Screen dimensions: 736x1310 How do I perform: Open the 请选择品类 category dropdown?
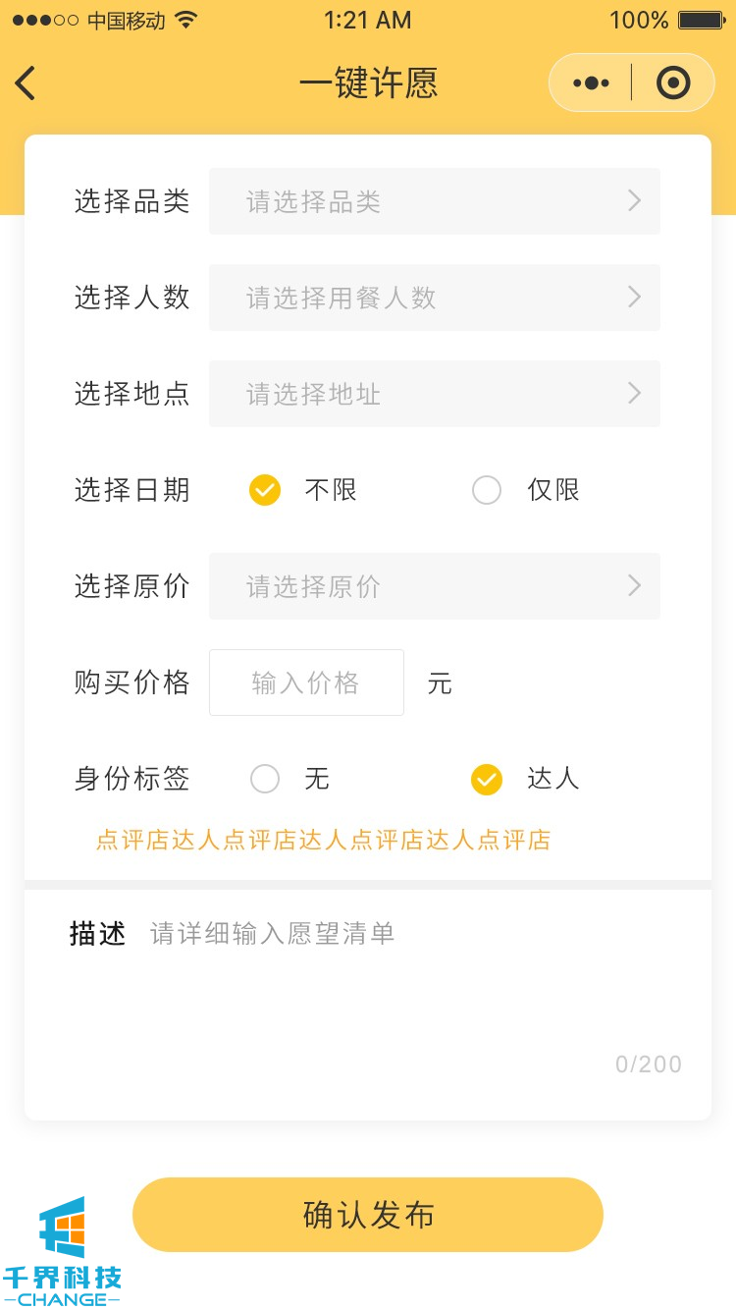434,201
